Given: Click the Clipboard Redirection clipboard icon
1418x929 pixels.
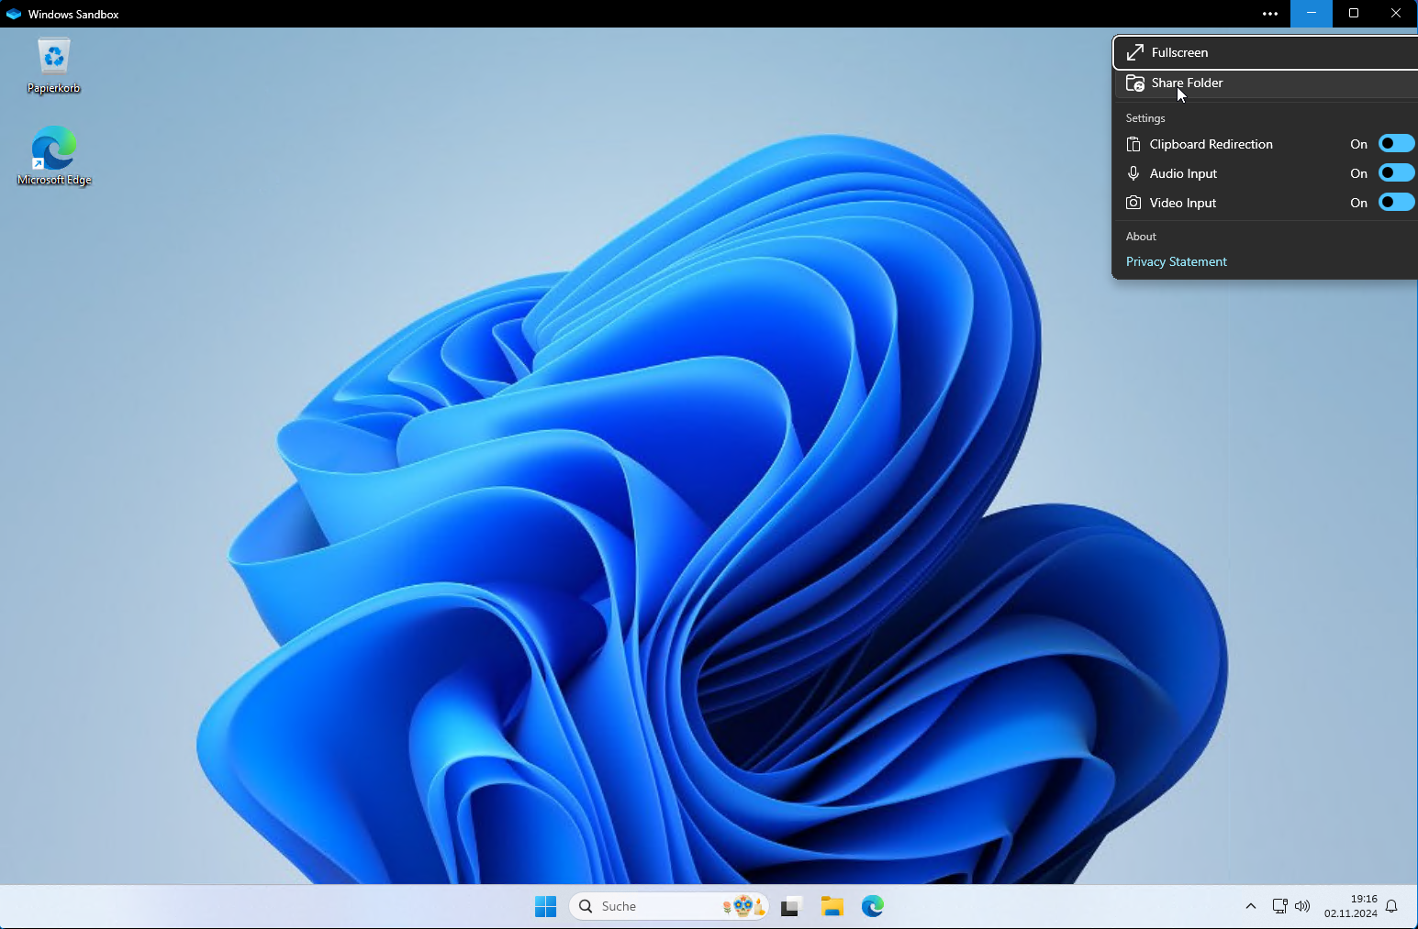Looking at the screenshot, I should (1133, 144).
